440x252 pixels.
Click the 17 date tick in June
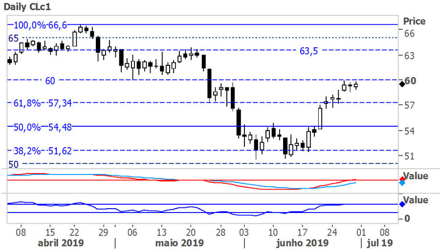point(302,233)
